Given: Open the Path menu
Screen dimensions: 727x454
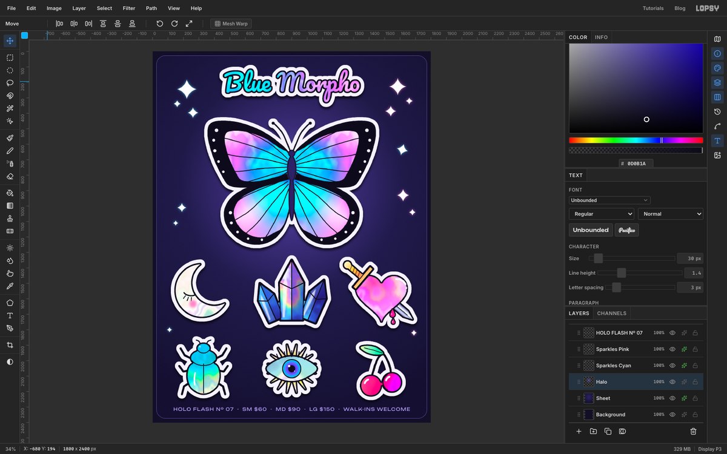Looking at the screenshot, I should [x=151, y=8].
